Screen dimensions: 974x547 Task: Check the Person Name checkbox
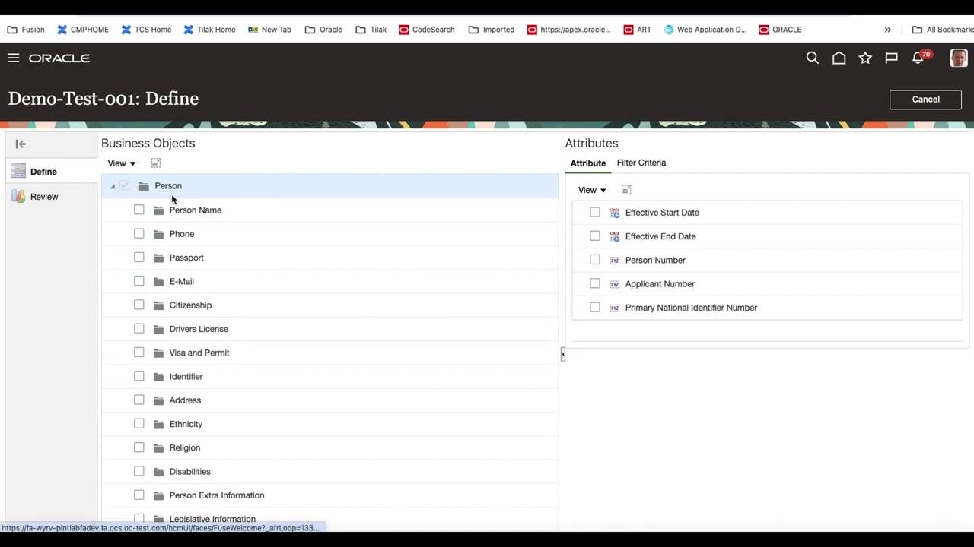(x=138, y=210)
